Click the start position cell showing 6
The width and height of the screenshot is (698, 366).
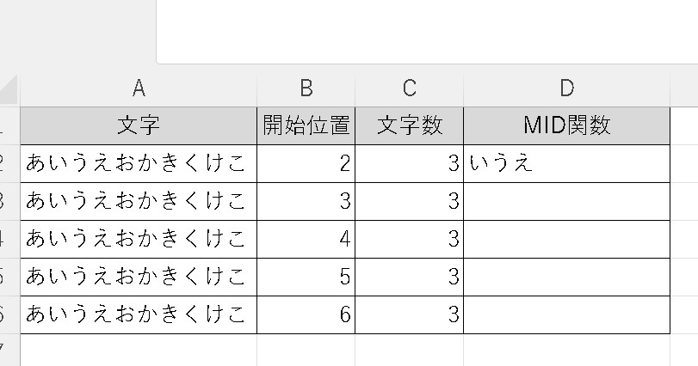click(306, 314)
